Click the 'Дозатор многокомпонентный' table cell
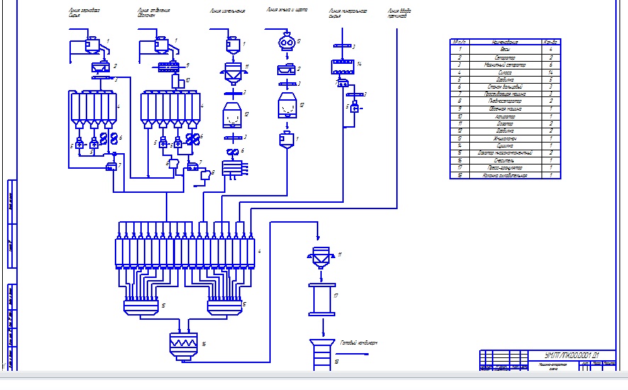Image resolution: width=628 pixels, height=390 pixels. coord(505,152)
